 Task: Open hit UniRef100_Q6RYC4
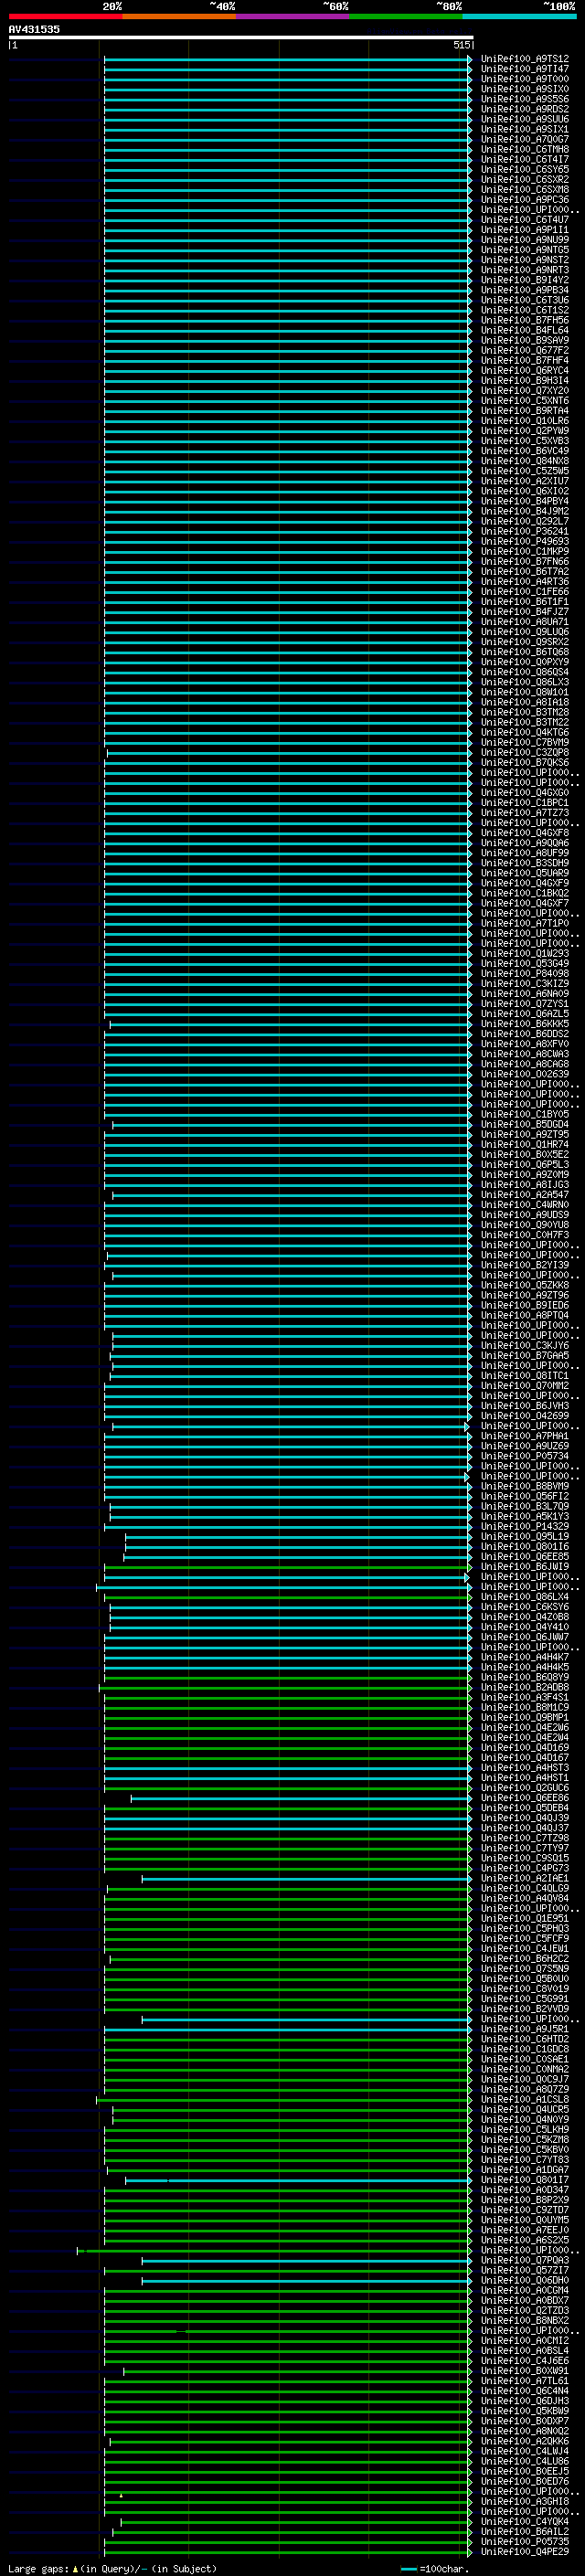(x=524, y=370)
